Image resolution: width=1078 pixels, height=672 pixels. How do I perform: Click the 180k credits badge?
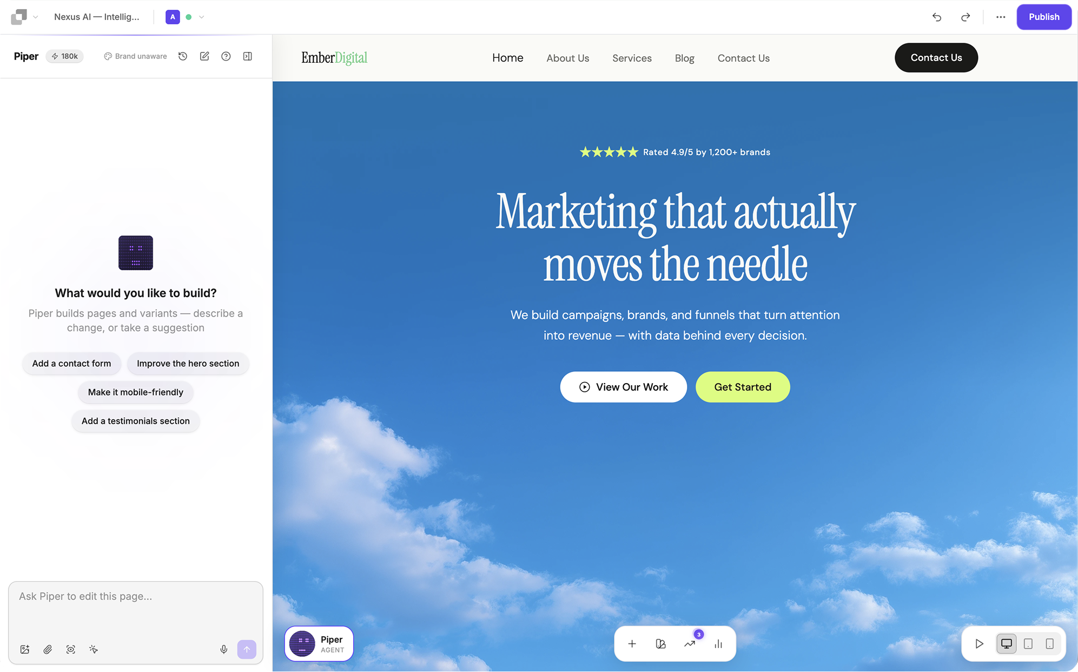65,56
